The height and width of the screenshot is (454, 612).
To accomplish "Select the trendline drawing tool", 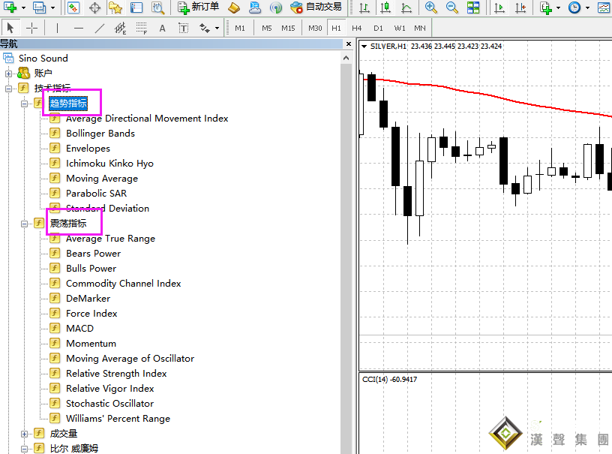I will 100,29.
